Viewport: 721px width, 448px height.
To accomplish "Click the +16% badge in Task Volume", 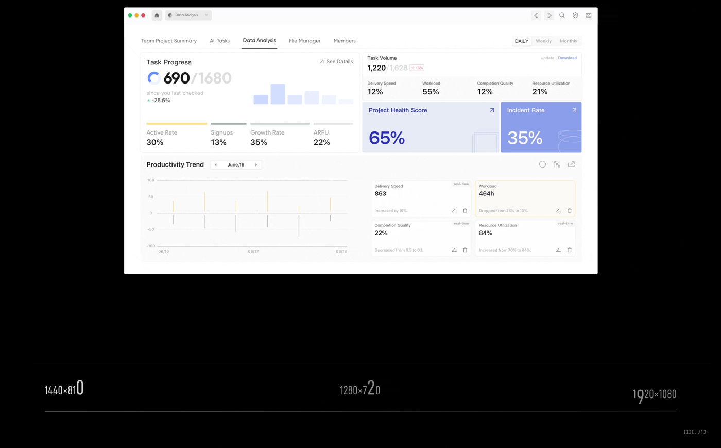I will coord(417,68).
